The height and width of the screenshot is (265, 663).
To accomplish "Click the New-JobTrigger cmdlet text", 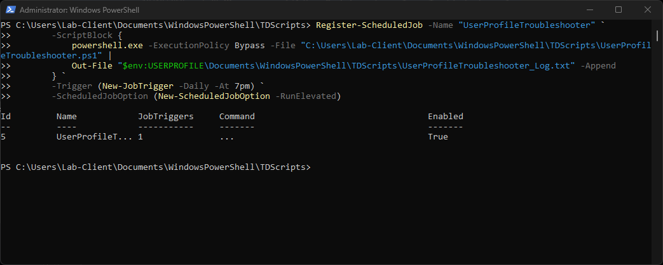I will pyautogui.click(x=138, y=86).
